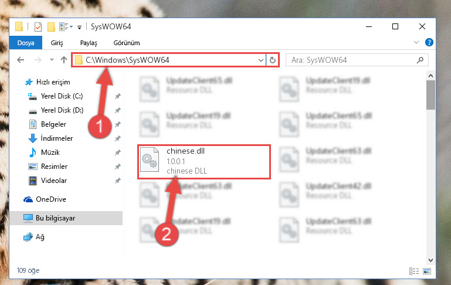Click the vertical scrollbar thumb

(x=430, y=95)
